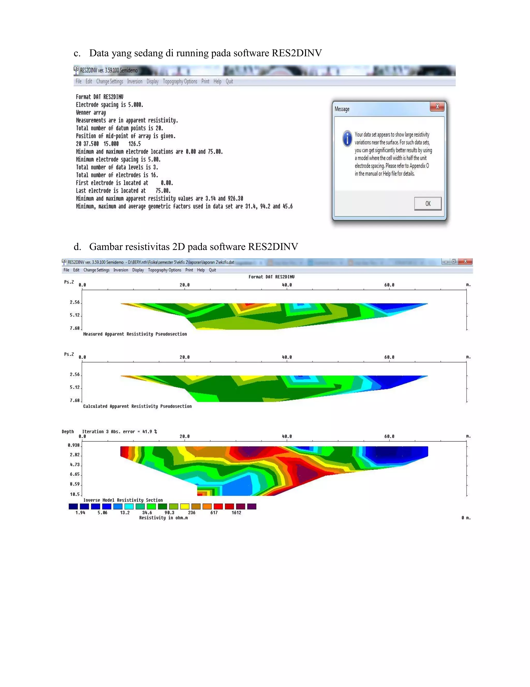
Task: Open File menu in upper RES2DINV window
Action: click(x=78, y=81)
